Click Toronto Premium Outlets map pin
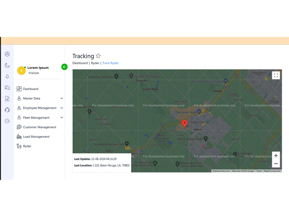The width and height of the screenshot is (289, 217). 226,81
